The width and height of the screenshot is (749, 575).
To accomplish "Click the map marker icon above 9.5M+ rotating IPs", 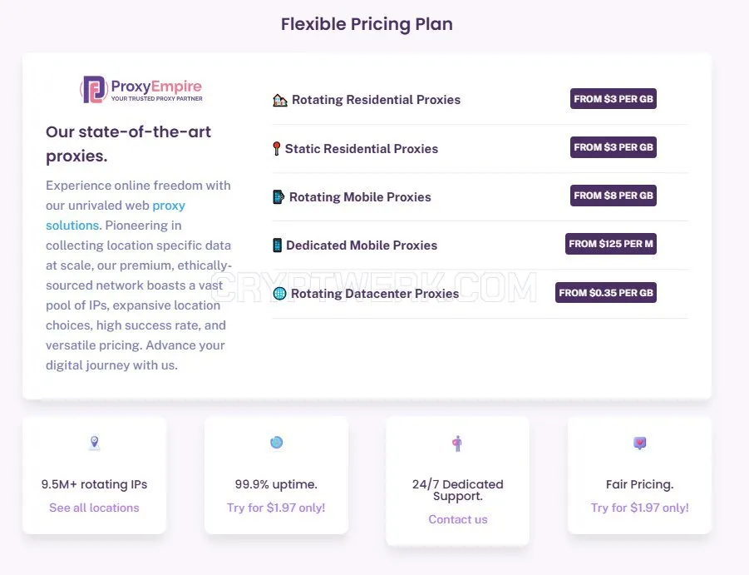I will click(95, 443).
